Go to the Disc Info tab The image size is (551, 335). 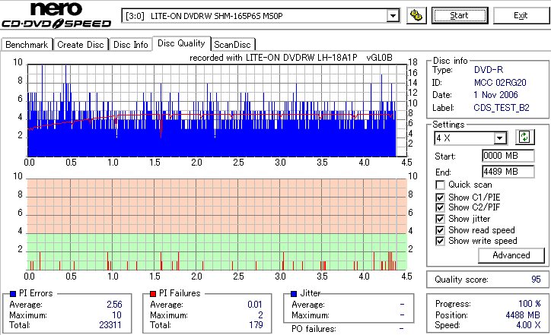tap(130, 45)
